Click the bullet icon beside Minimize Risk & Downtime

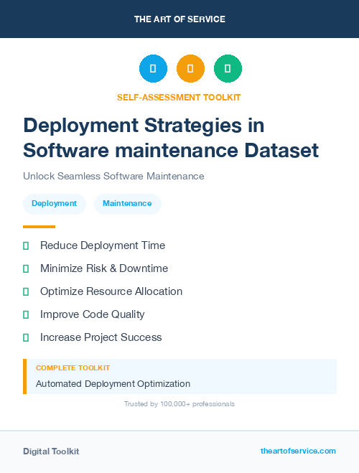[26, 268]
